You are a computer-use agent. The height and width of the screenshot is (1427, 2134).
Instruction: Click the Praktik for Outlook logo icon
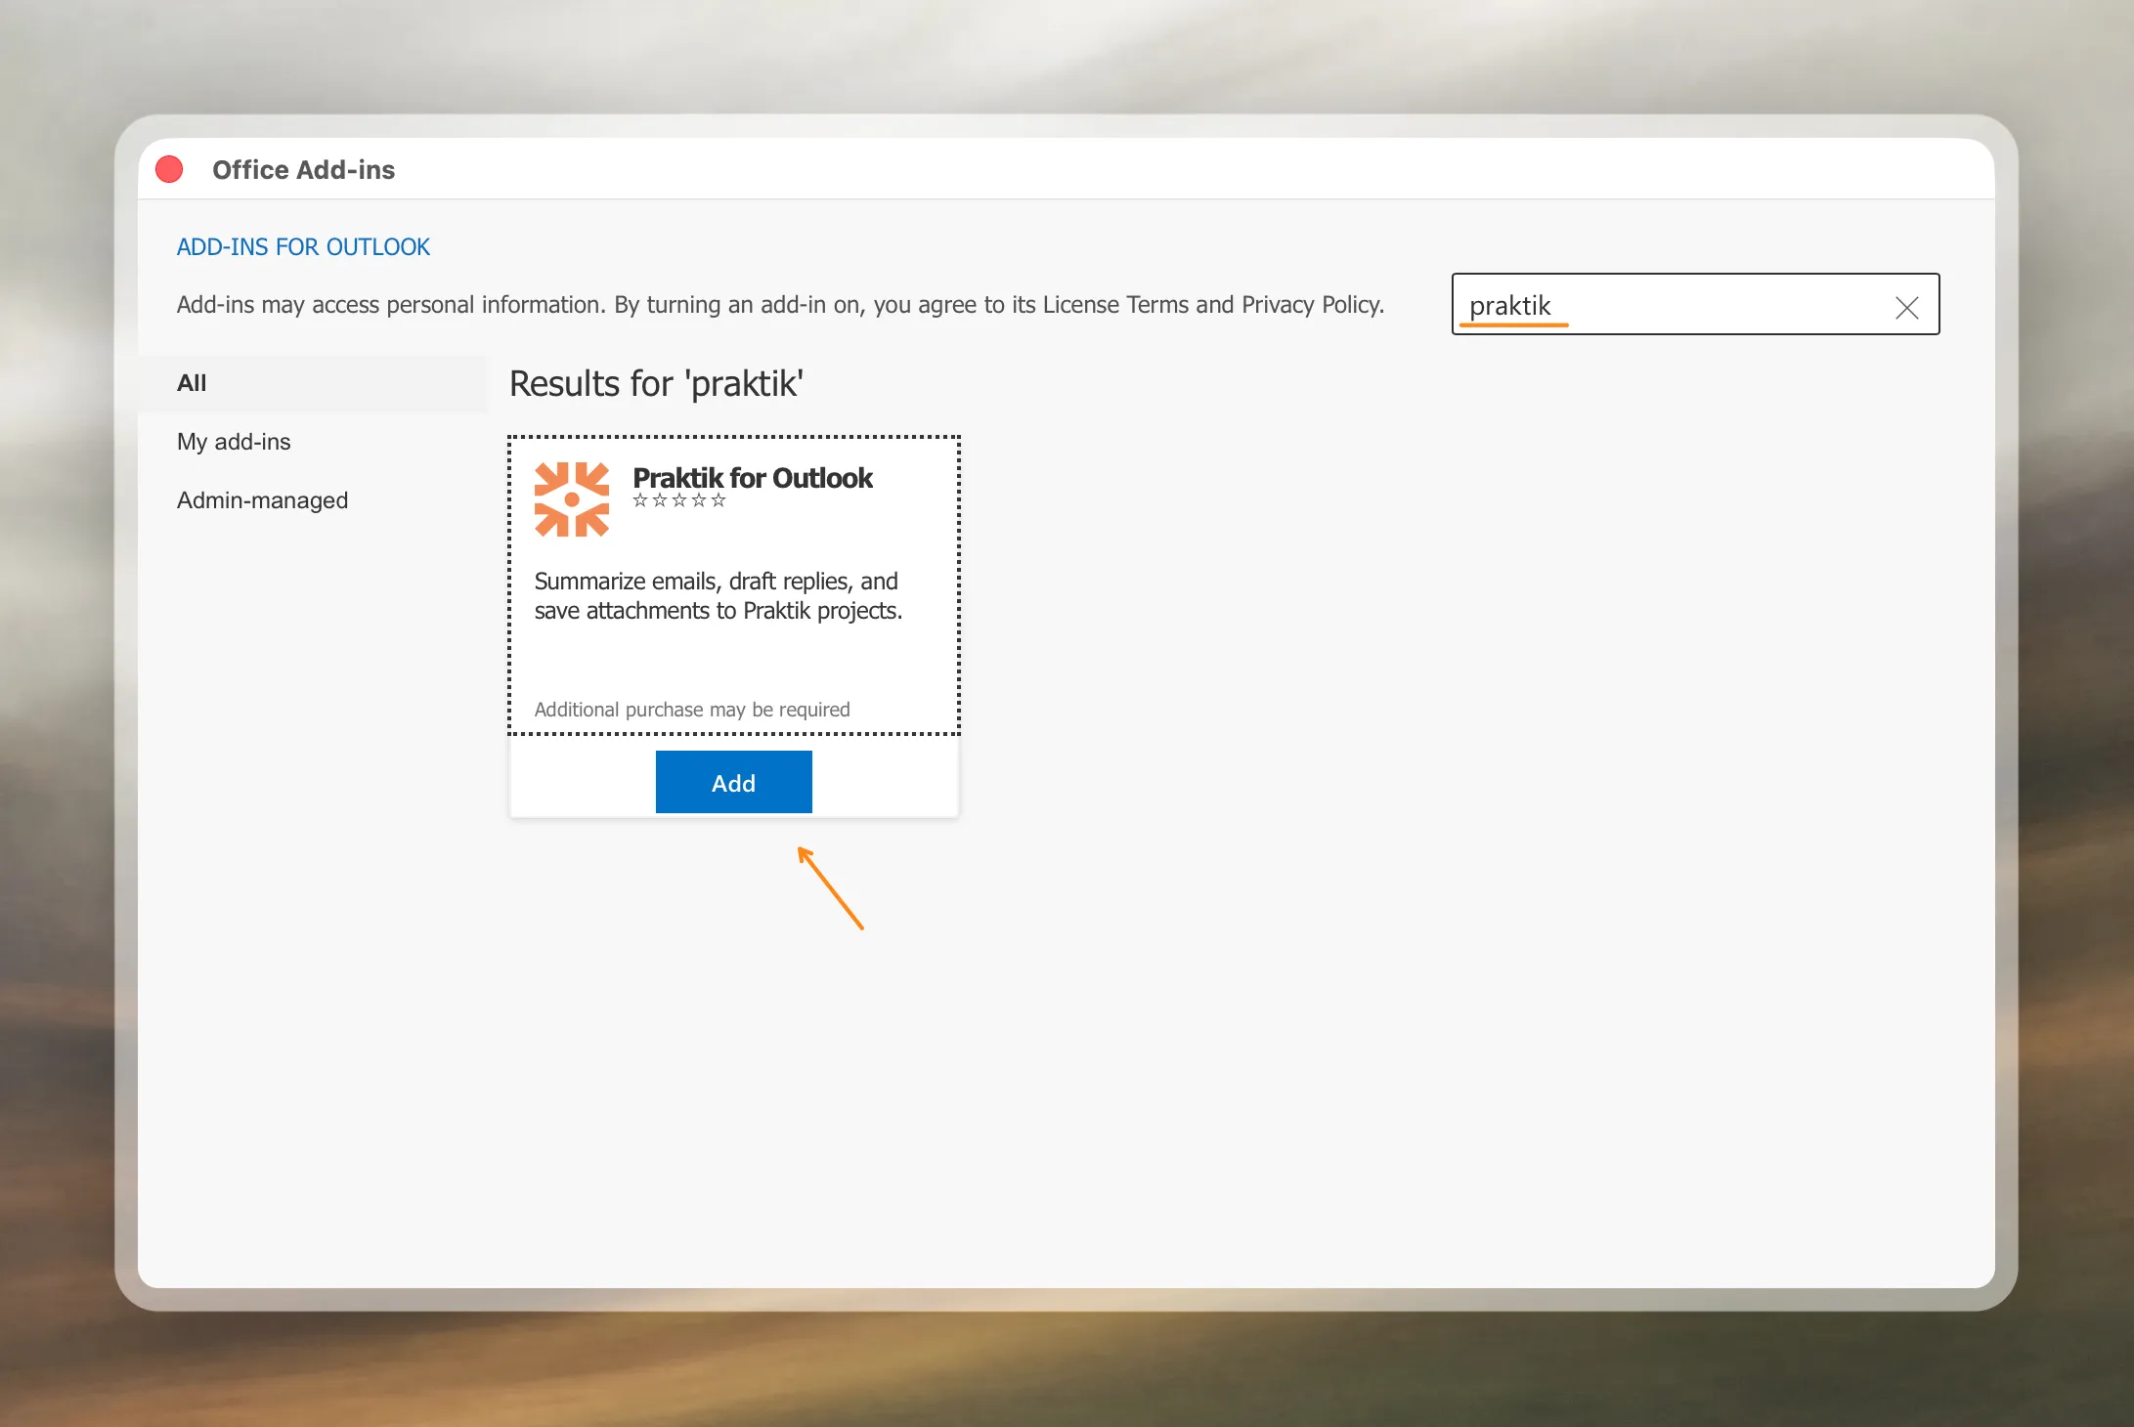click(572, 499)
